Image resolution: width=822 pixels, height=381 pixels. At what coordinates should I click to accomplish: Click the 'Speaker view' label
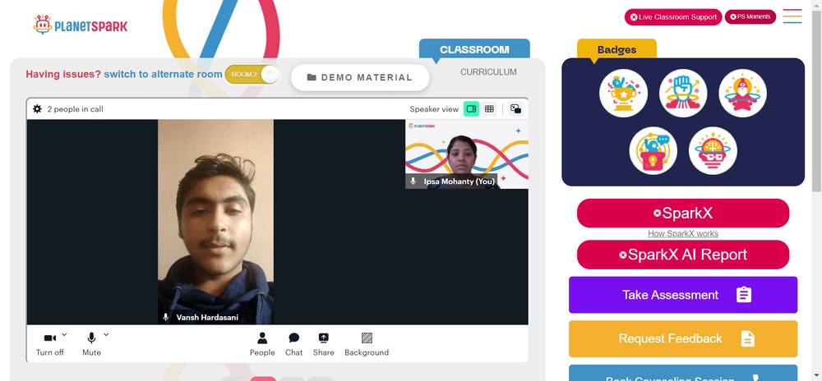(x=434, y=109)
